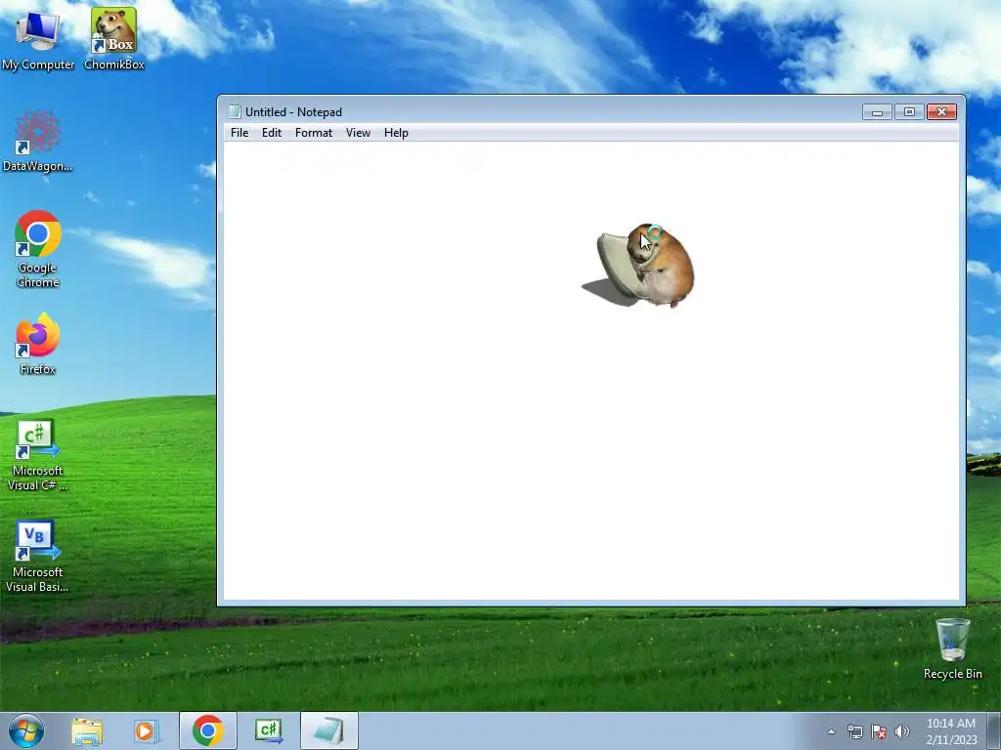Open the Format menu in Notepad
This screenshot has width=1001, height=750.
pos(314,133)
